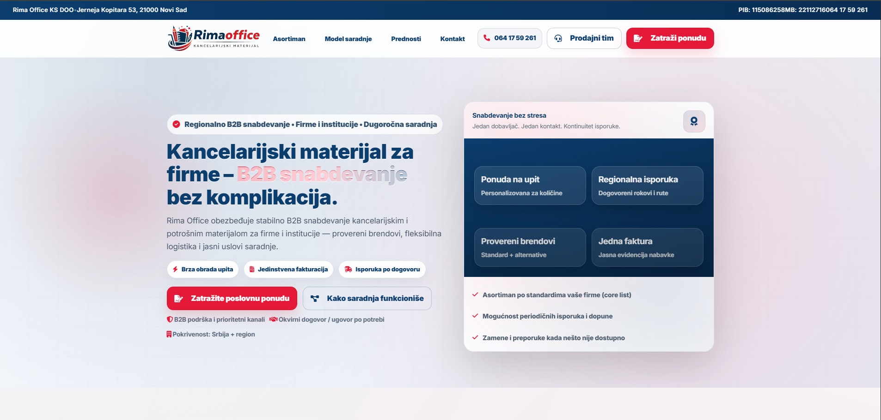Image resolution: width=881 pixels, height=420 pixels.
Task: Click the building icon before 'Pokrivenost: Srbija + region'
Action: point(169,334)
